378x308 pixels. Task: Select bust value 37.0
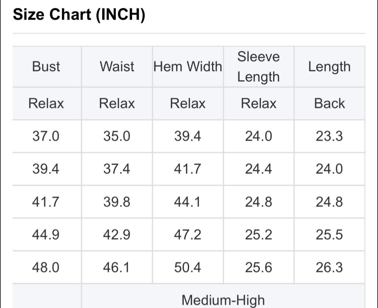point(46,136)
